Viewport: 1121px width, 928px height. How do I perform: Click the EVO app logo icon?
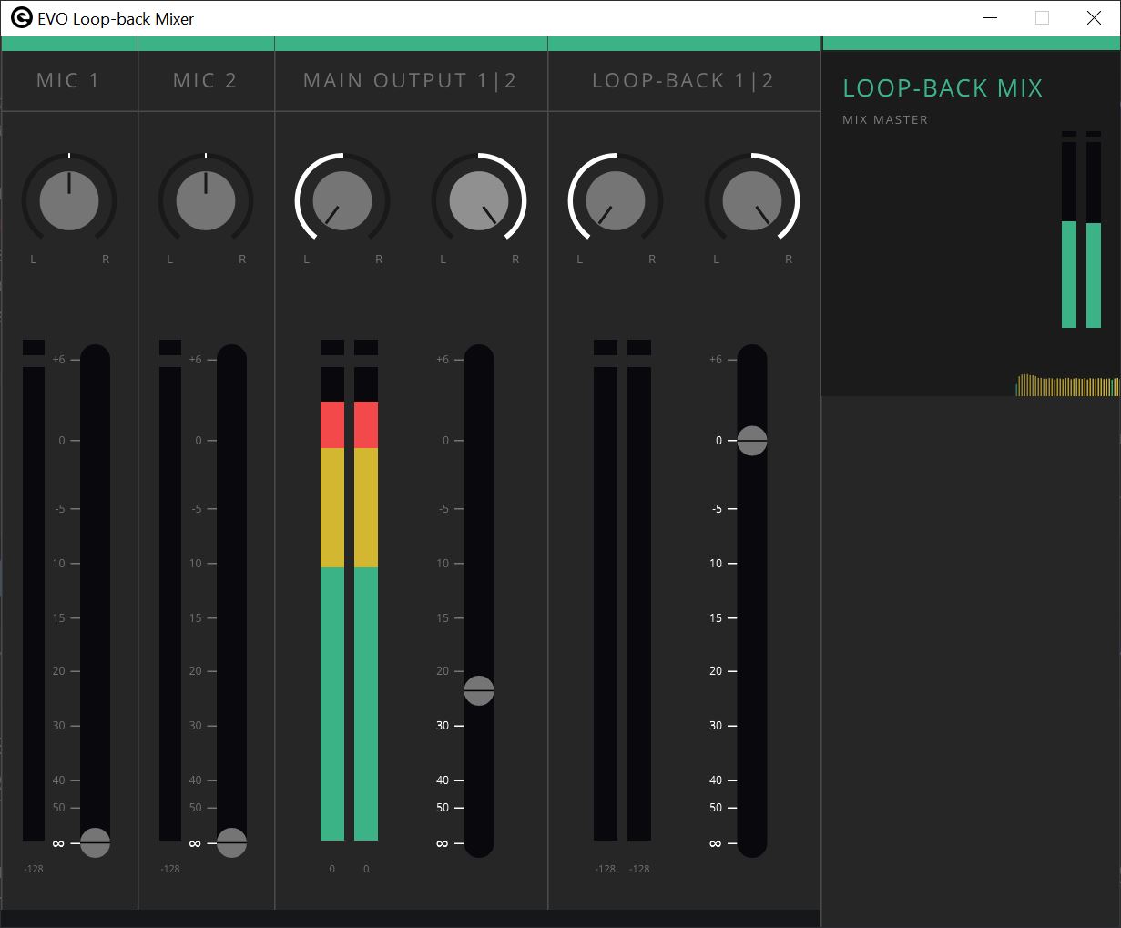pos(21,18)
